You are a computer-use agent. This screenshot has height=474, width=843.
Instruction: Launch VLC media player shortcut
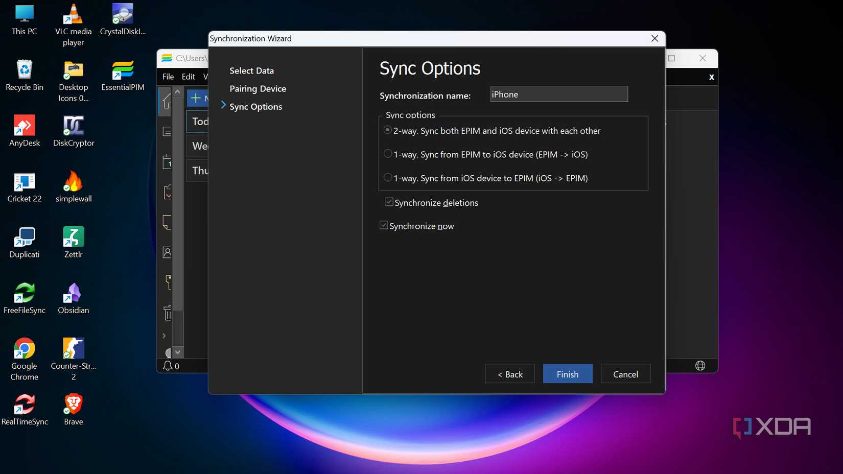coord(73,25)
